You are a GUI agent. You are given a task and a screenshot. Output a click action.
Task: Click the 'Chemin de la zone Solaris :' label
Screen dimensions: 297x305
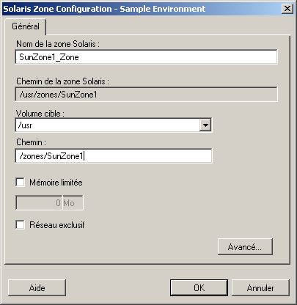tap(62, 81)
